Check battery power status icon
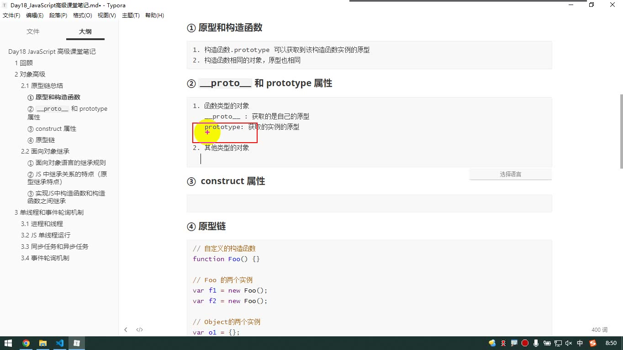Screen dimensions: 623x350 pos(547,343)
